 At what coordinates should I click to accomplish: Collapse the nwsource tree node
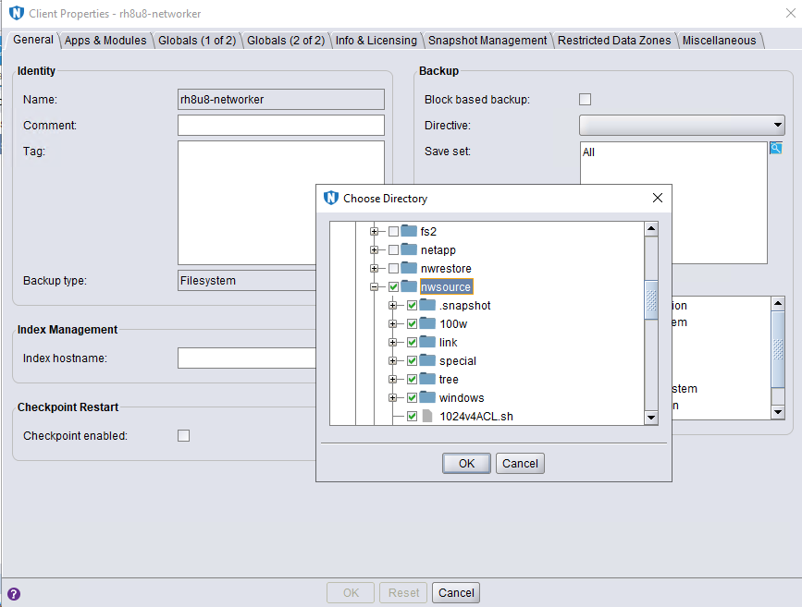375,286
